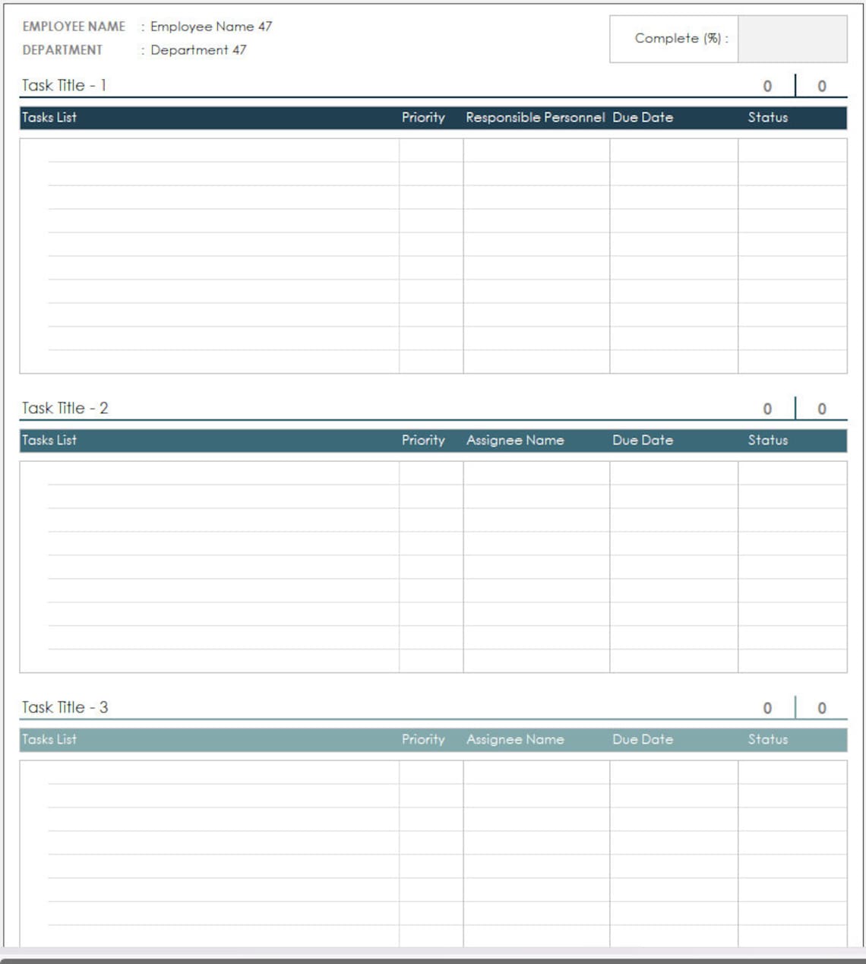The width and height of the screenshot is (866, 964).
Task: Select the 'Task Title - 1' heading
Action: point(64,85)
